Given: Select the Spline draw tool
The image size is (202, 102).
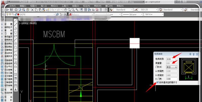Looking at the screenshot, I should click(15, 51).
